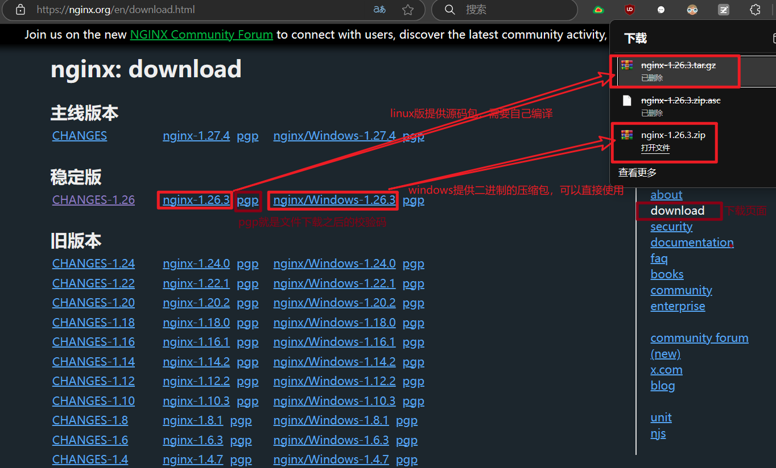Click the archive icon beside nginx-1.26.3.tar.gz
Image resolution: width=776 pixels, height=468 pixels.
pyautogui.click(x=626, y=65)
